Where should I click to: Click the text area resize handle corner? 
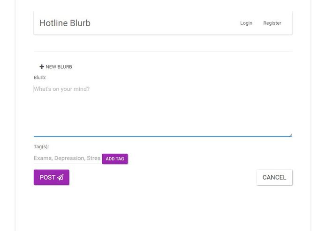tap(291, 135)
